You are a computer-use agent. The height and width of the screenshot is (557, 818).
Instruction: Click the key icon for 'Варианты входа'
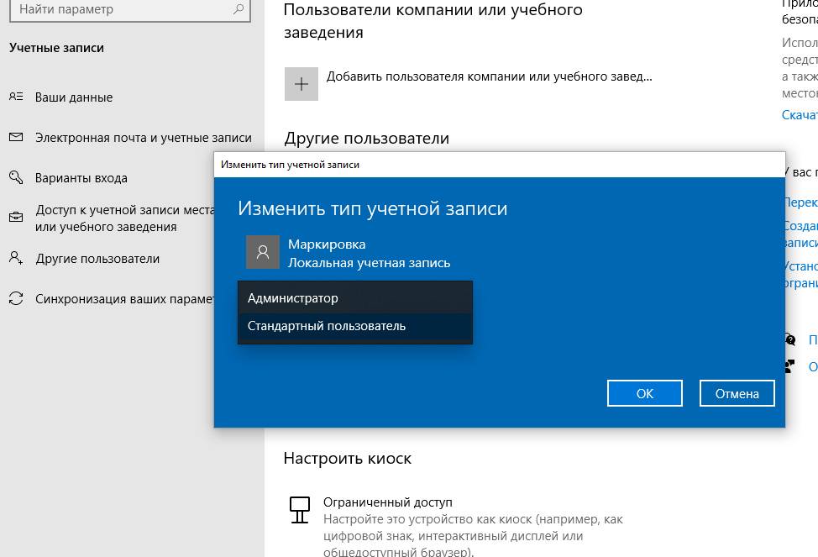(x=16, y=177)
